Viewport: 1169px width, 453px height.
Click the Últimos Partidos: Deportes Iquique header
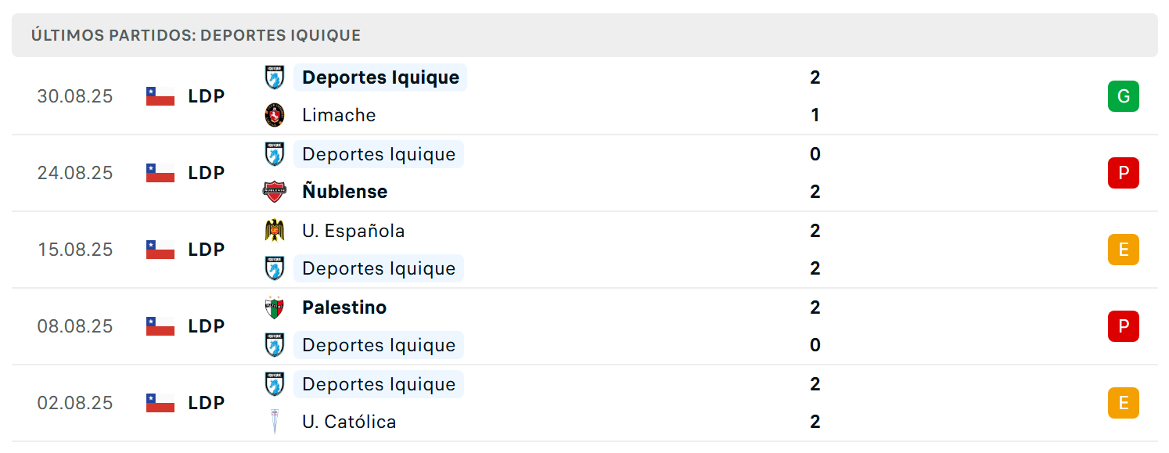pyautogui.click(x=196, y=35)
